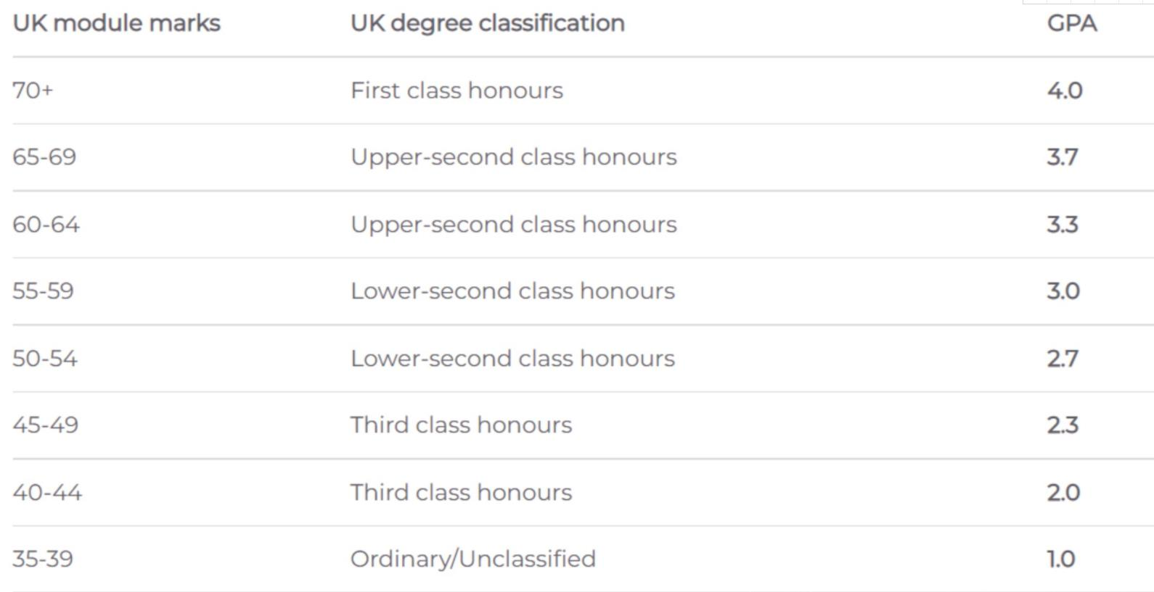Click the "UK degree classification" column header
1154x592 pixels.
[x=487, y=23]
